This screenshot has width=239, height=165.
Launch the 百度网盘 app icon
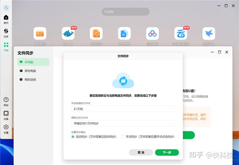pos(152,33)
